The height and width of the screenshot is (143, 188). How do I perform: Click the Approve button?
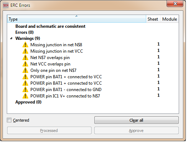pyautogui.click(x=137, y=131)
